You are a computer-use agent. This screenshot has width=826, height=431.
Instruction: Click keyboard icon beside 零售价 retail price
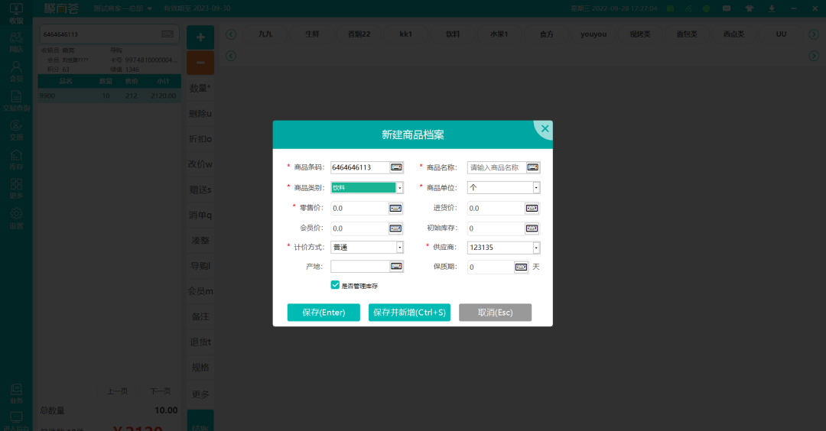pyautogui.click(x=395, y=208)
